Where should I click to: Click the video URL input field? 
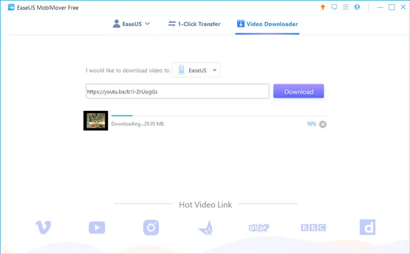tap(177, 91)
